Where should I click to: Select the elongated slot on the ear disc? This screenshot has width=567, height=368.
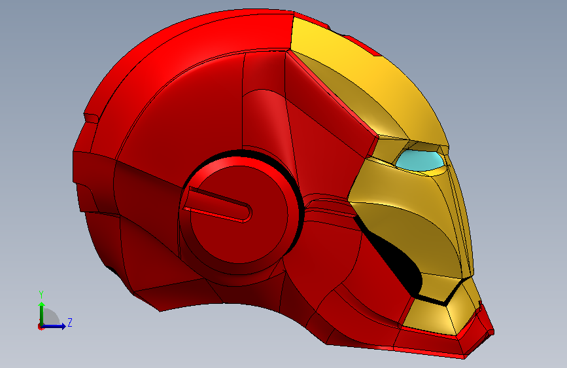pyautogui.click(x=217, y=205)
